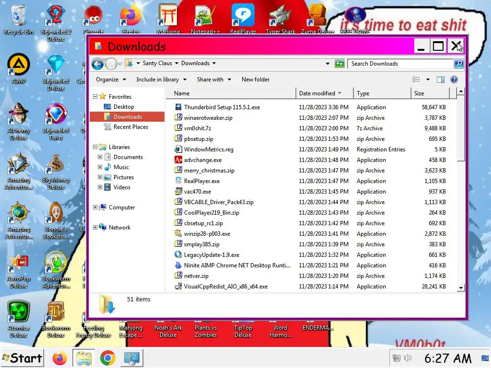The height and width of the screenshot is (368, 491).
Task: Open the view options dropdown arrow
Action: [x=428, y=80]
